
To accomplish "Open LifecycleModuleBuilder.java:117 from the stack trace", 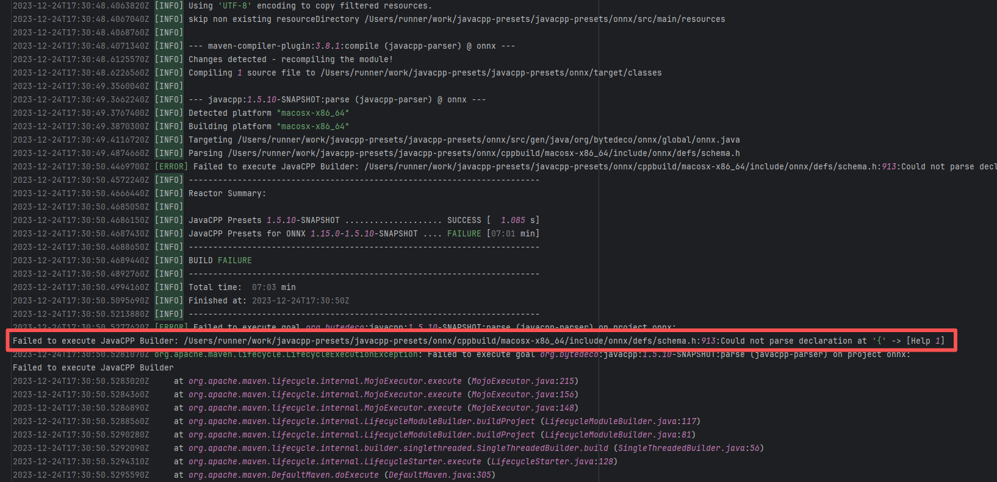I will tap(621, 421).
